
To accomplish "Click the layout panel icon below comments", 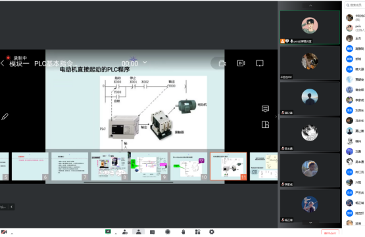I will pos(265,125).
